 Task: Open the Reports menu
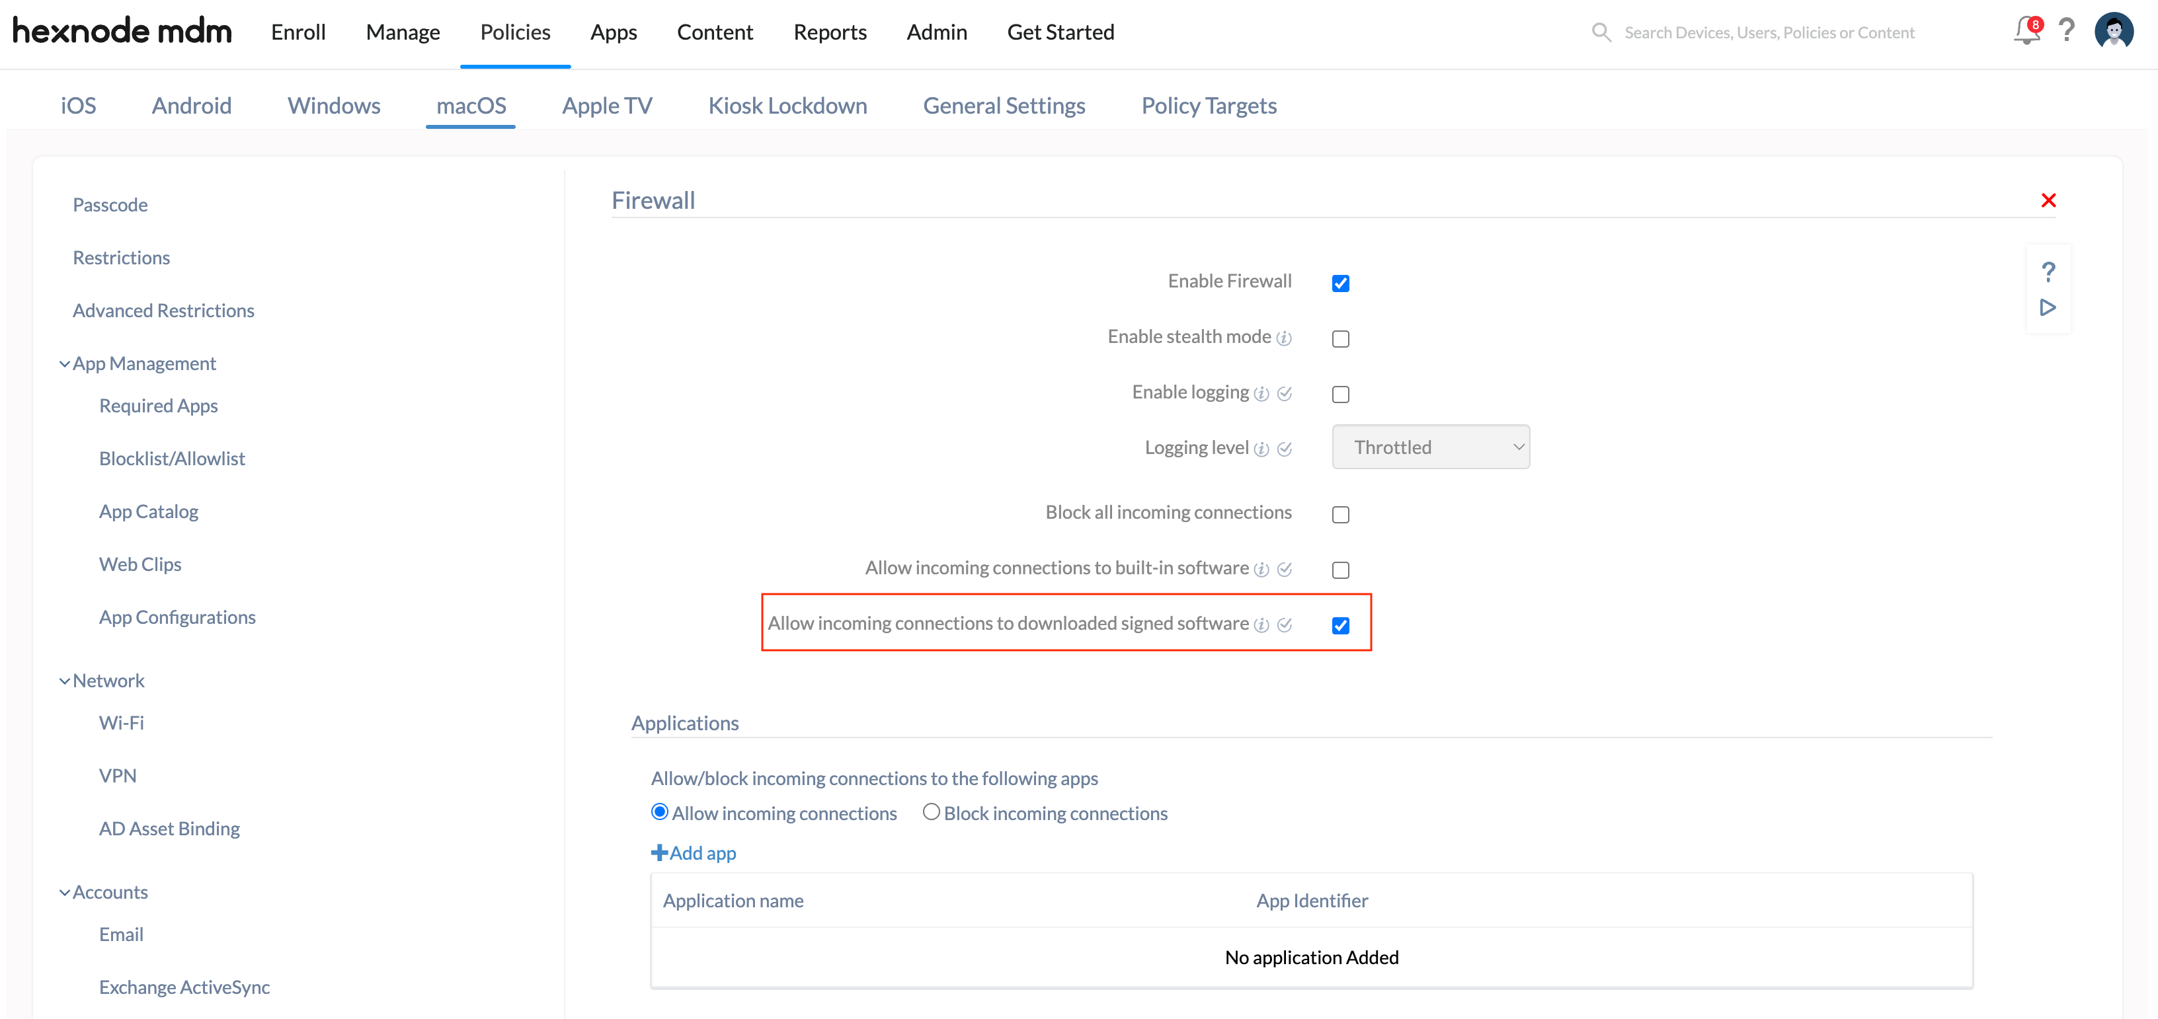pyautogui.click(x=829, y=32)
